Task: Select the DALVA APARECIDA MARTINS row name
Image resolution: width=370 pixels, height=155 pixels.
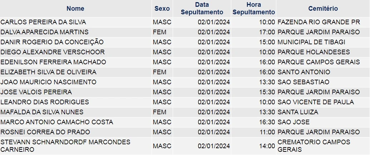Action: pyautogui.click(x=44, y=32)
